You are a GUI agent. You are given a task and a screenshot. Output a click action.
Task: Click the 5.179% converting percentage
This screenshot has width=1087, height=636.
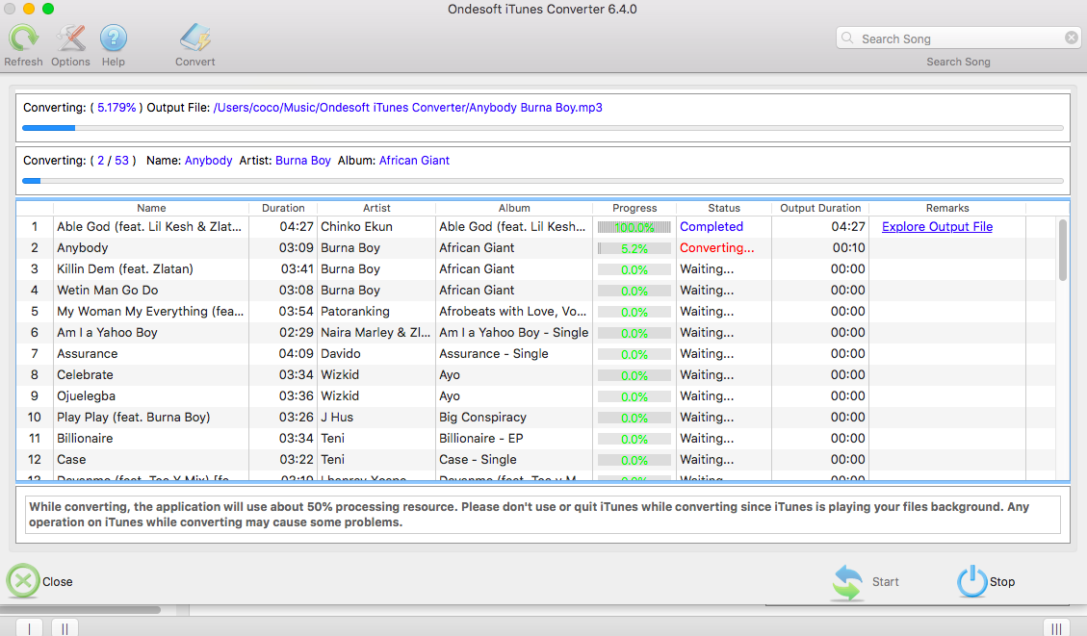116,108
